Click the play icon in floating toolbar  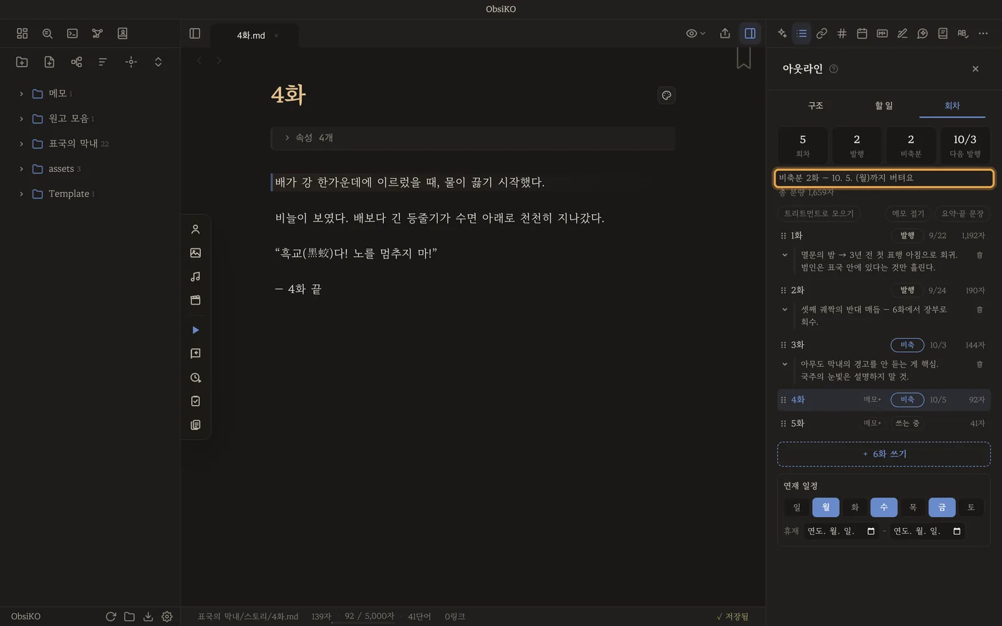[195, 330]
